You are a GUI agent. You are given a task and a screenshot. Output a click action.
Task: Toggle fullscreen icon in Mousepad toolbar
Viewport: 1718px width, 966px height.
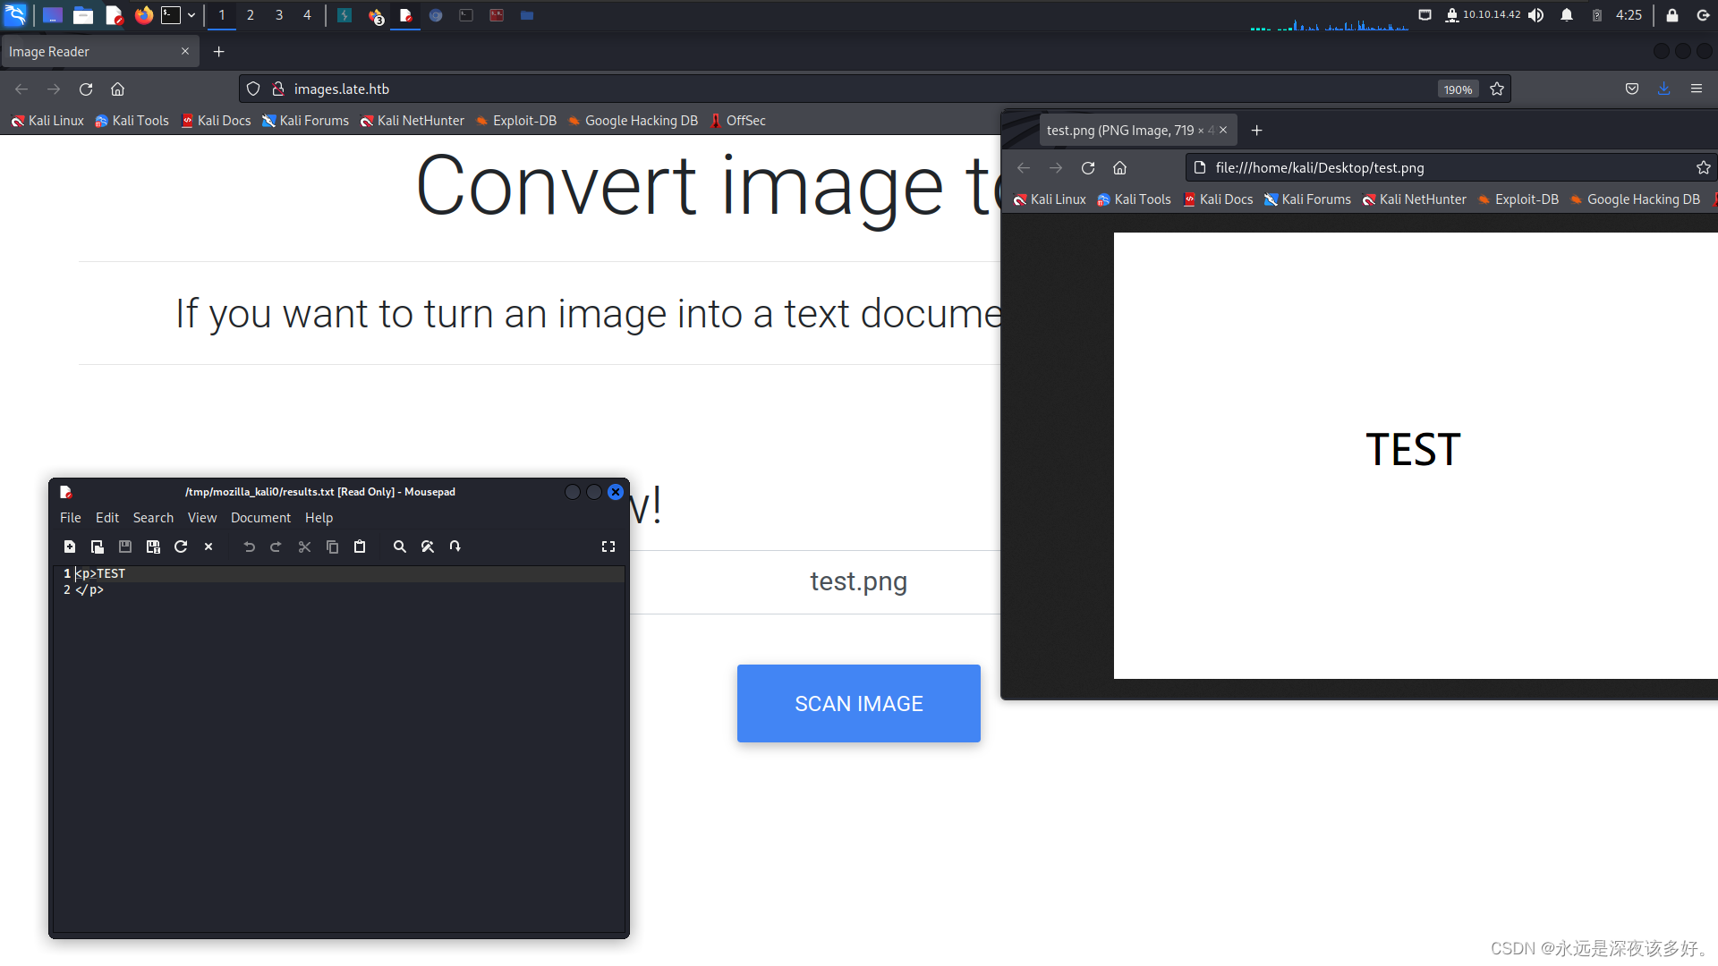[x=608, y=547]
